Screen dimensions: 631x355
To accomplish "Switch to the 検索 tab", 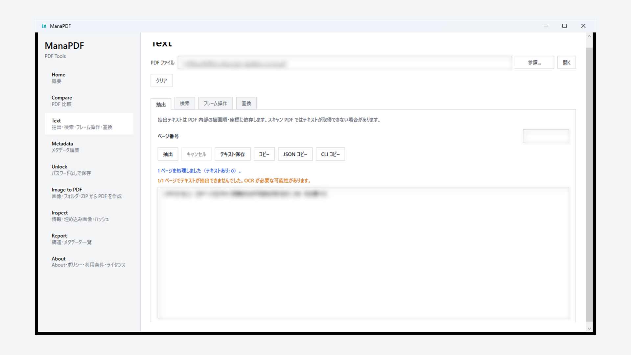I will click(x=185, y=103).
